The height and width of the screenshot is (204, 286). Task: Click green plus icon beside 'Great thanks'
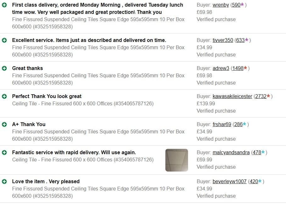4,68
